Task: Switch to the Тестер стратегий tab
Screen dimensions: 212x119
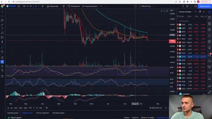Action: (x=42, y=113)
